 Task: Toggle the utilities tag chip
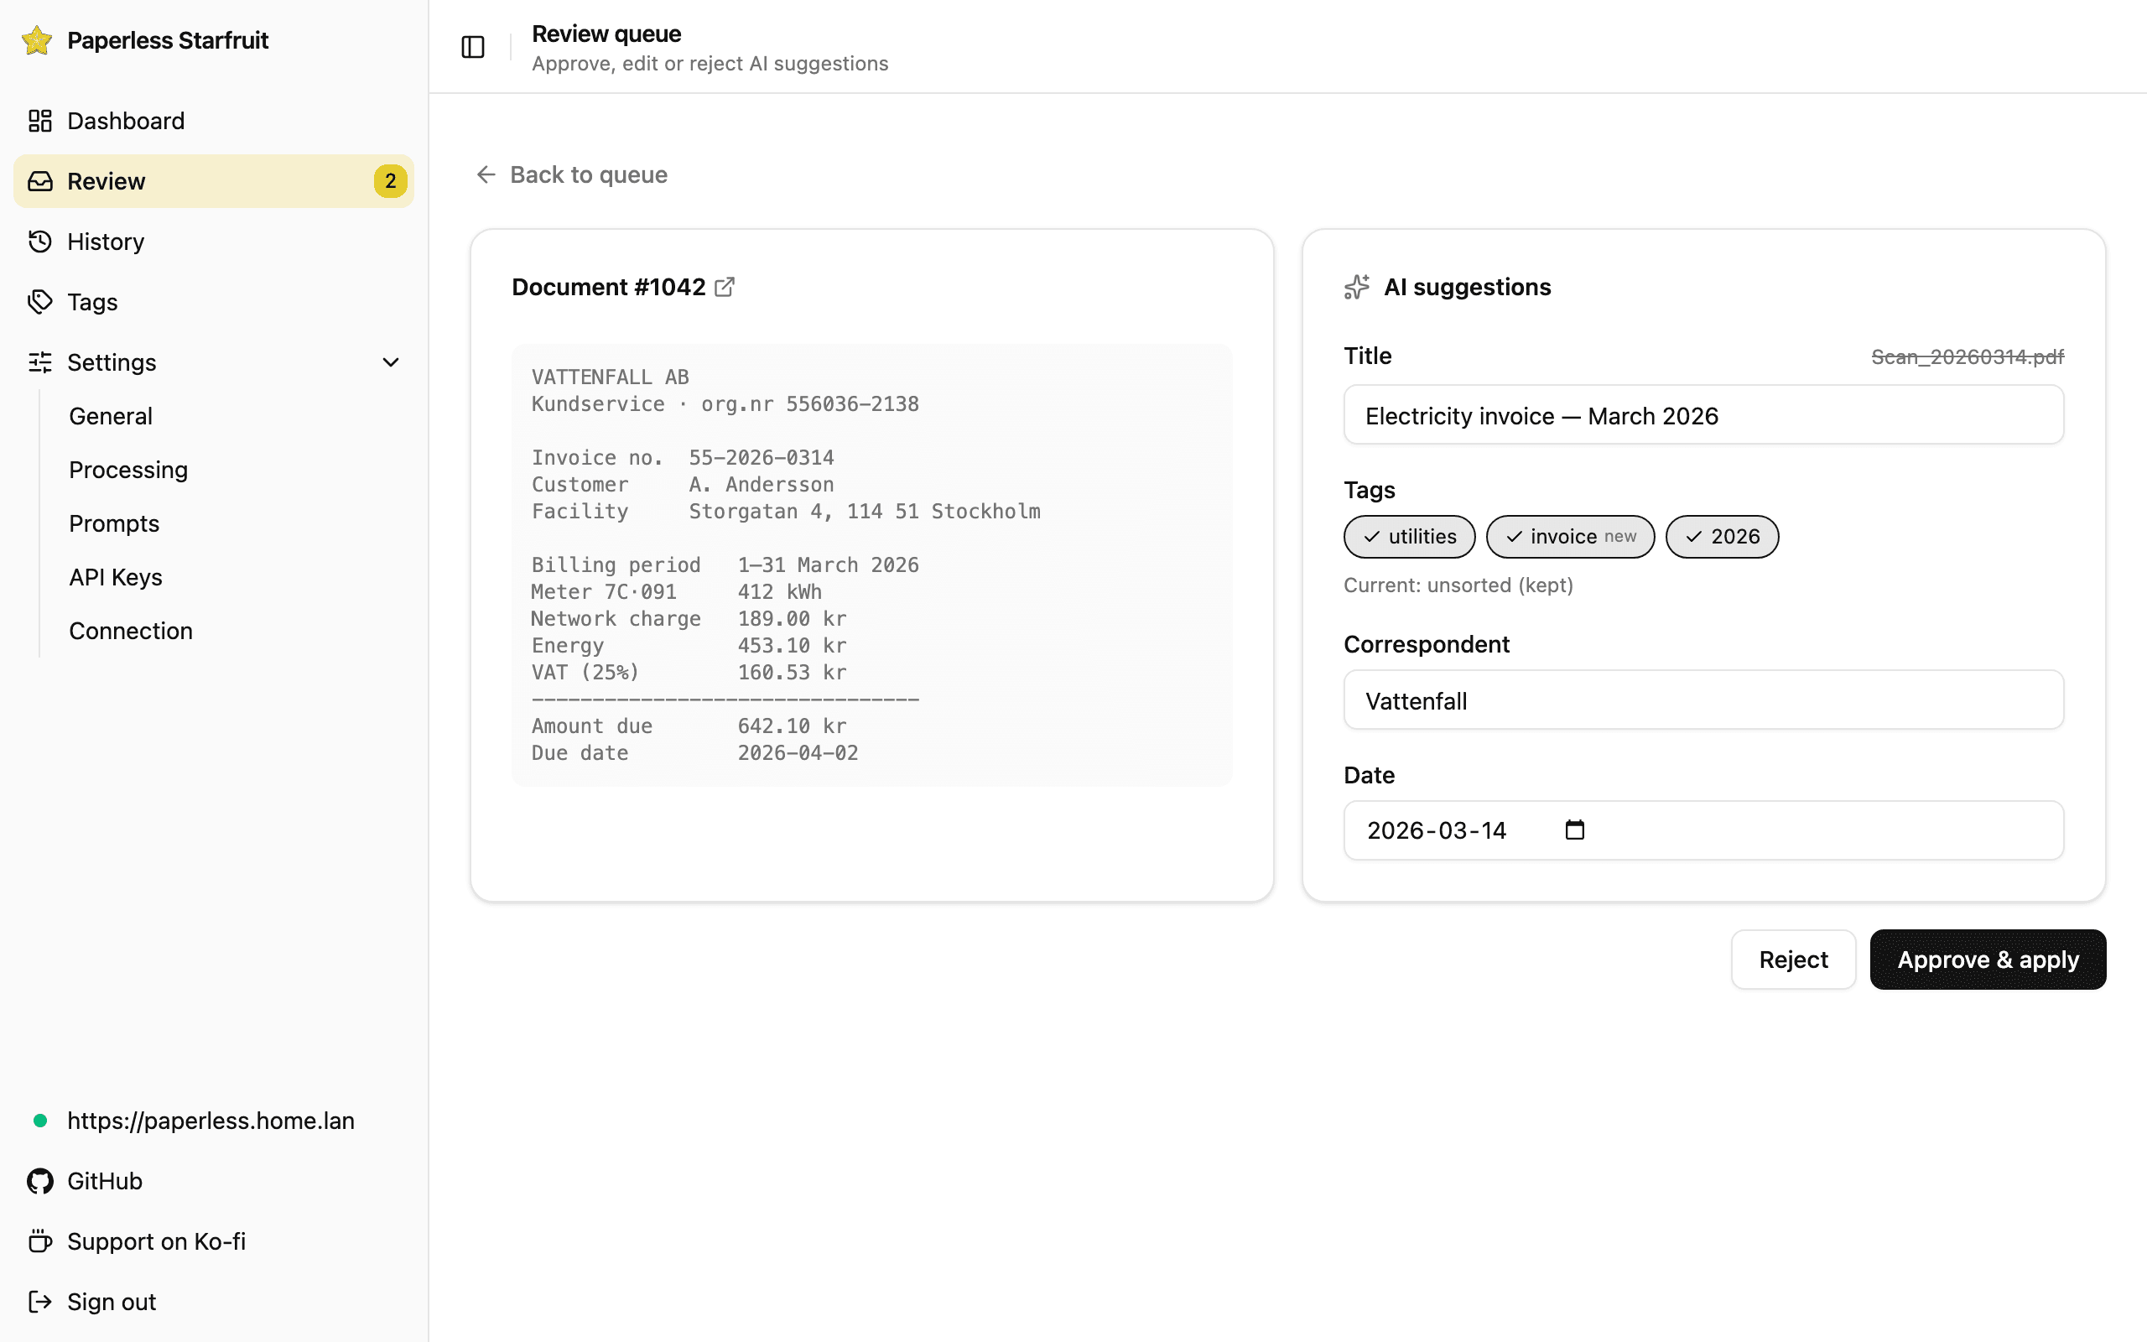(x=1409, y=537)
